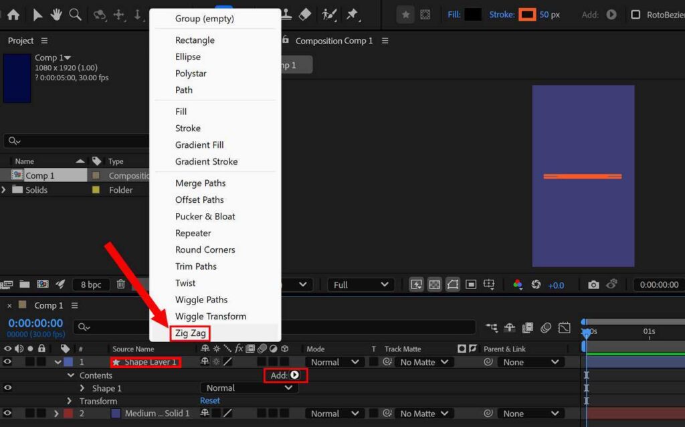Expand the Medium Solid 1 layer
Screen dimensions: 685x427
tap(56, 414)
